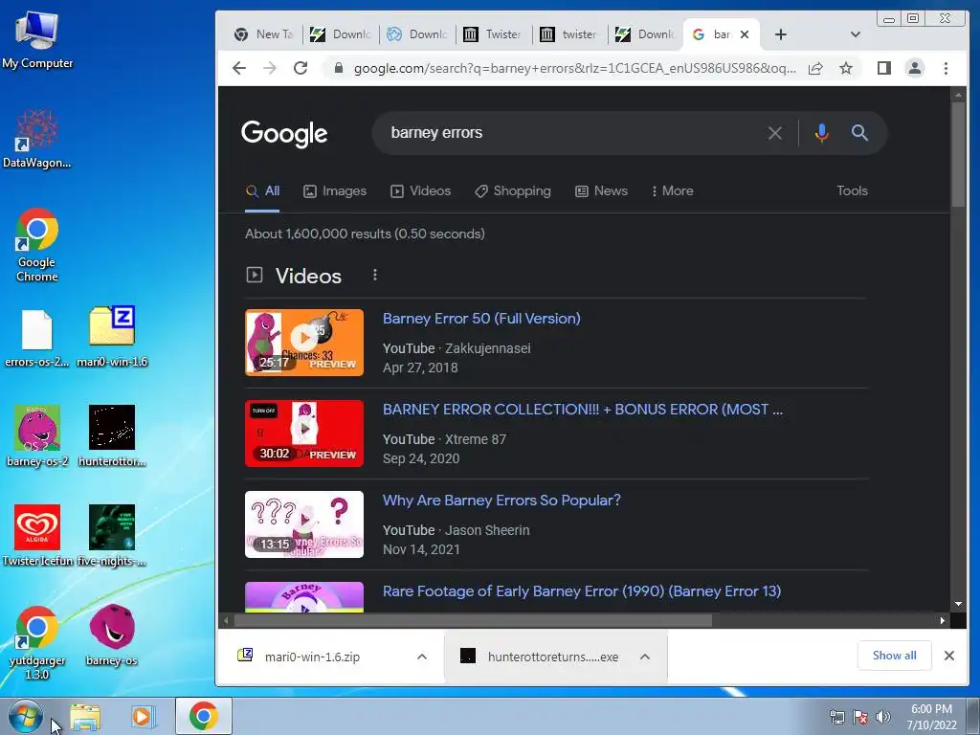Expand hunterottoreturns exe download options
Image resolution: width=980 pixels, height=735 pixels.
point(645,657)
